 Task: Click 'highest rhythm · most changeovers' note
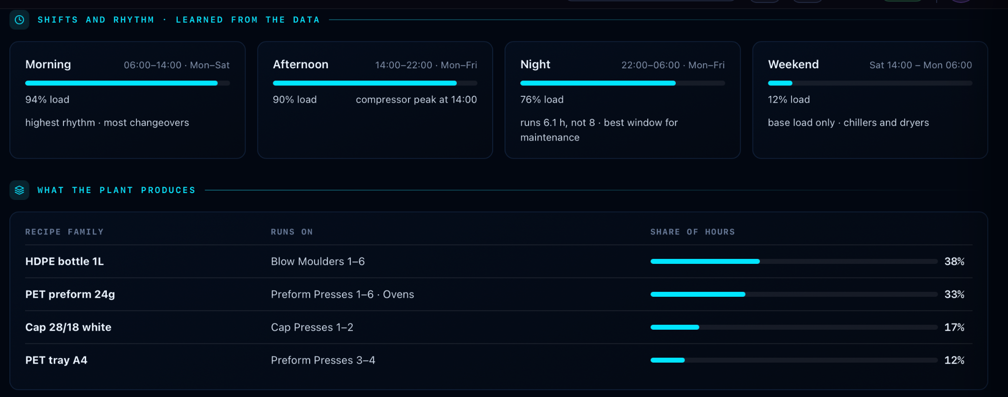[x=107, y=122]
